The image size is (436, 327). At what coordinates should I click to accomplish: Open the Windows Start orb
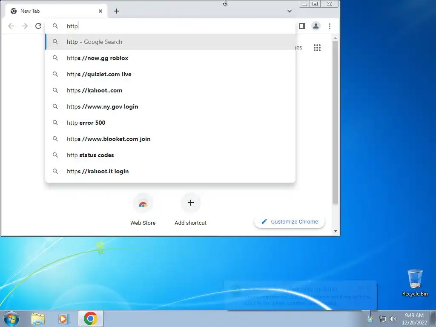11,318
